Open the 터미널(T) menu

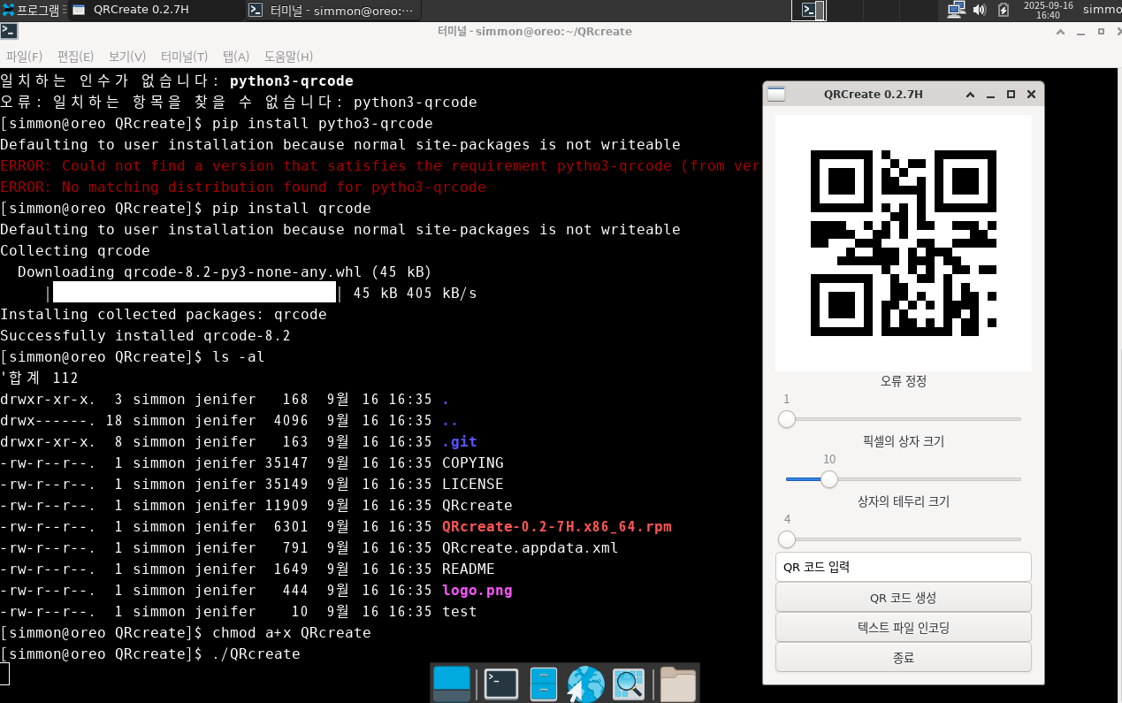pos(183,57)
